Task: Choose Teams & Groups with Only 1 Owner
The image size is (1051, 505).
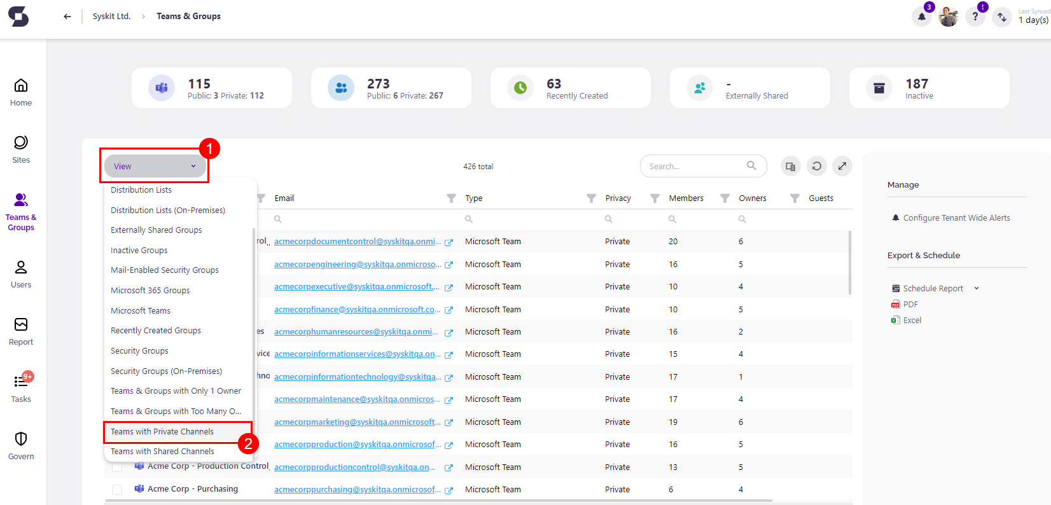Action: pos(176,391)
